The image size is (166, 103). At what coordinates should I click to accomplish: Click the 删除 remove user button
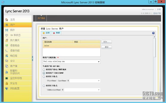pos(106,47)
